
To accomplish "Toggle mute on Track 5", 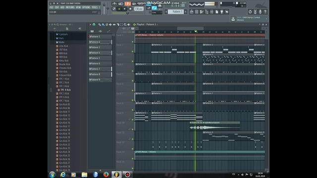I will pyautogui.click(x=133, y=81).
